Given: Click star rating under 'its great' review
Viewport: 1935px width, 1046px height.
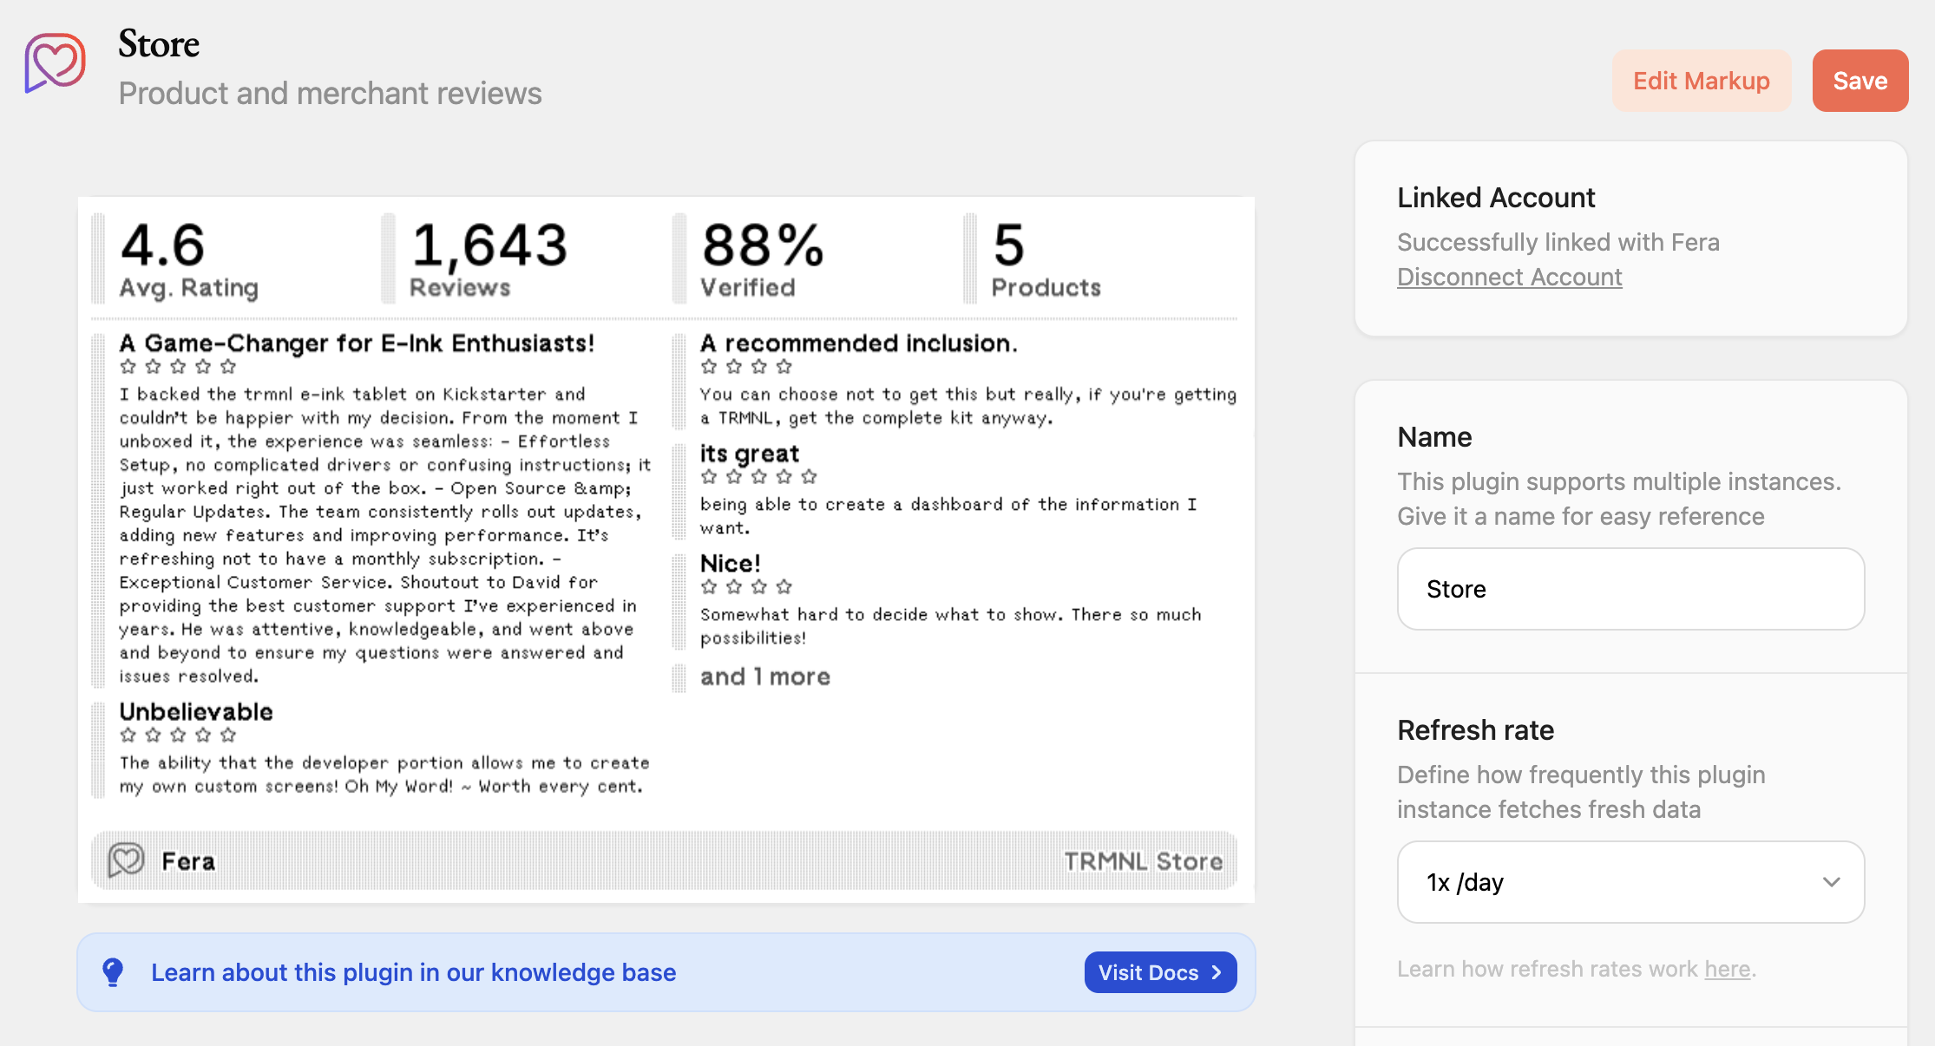Looking at the screenshot, I should pos(758,477).
